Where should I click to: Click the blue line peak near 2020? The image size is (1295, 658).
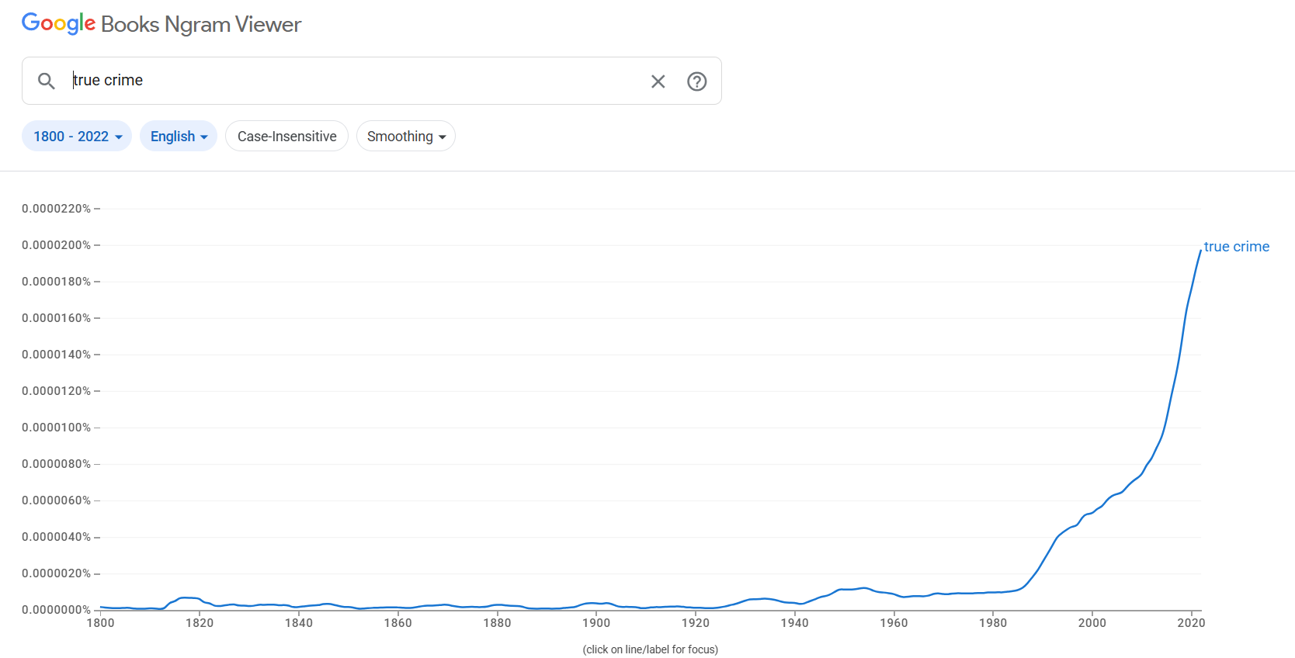pos(1200,253)
